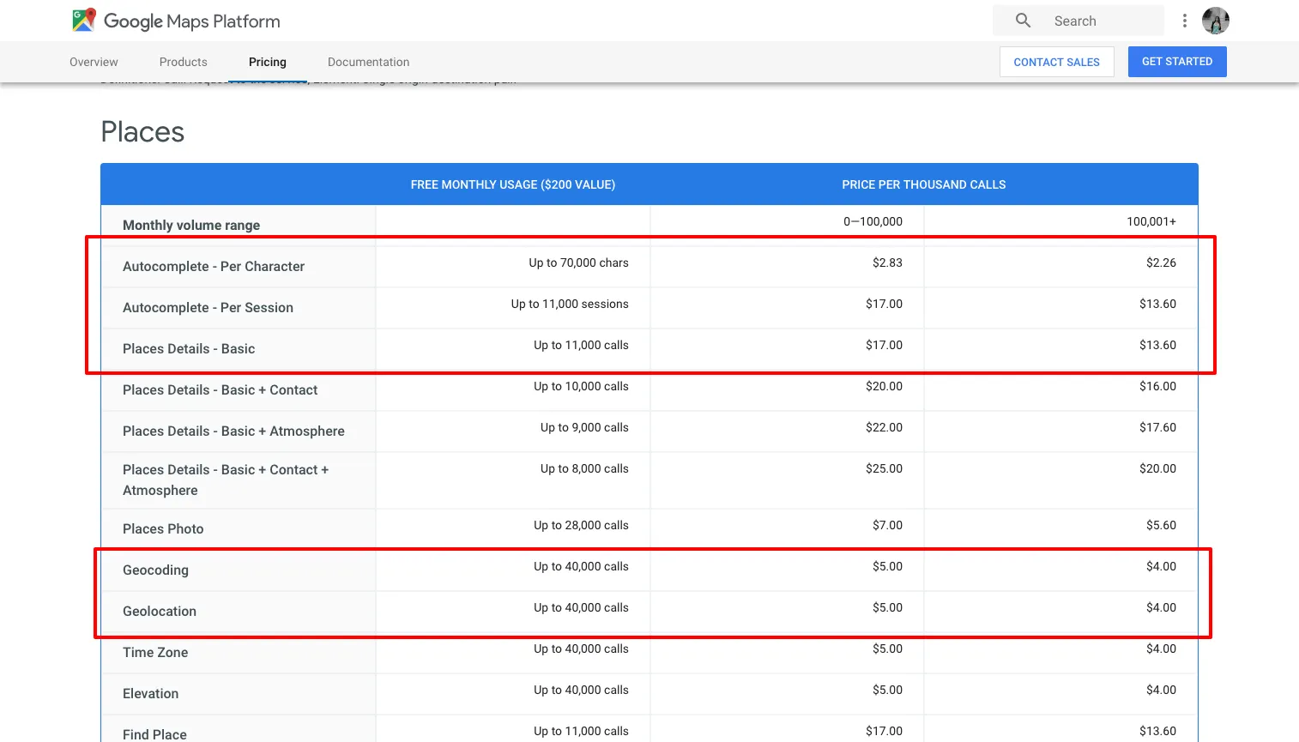
Task: Select Autocomplete - Per Character row label
Action: click(214, 266)
